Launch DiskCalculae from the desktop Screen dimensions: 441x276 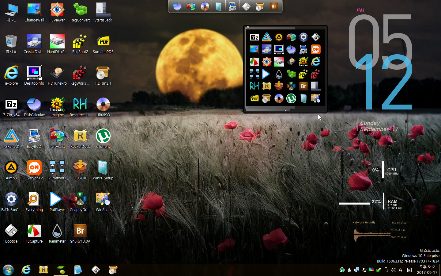tap(34, 107)
